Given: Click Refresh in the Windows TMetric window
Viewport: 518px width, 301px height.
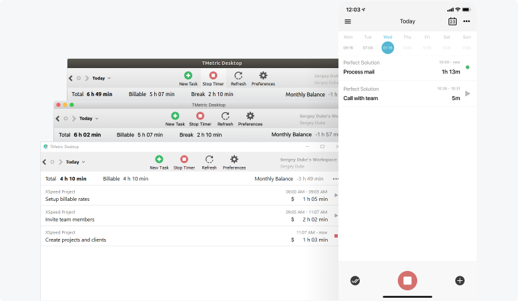Looking at the screenshot, I should (209, 163).
